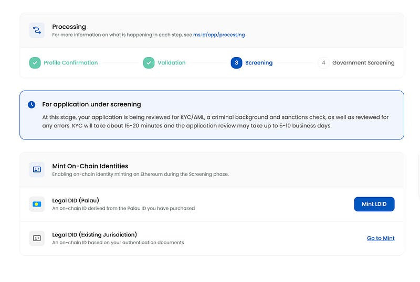420x282 pixels.
Task: Select the Government Screening step label
Action: 363,63
